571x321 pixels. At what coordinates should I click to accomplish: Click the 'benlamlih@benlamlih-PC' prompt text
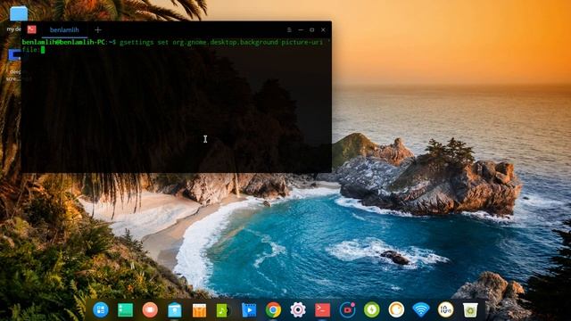tap(63, 42)
